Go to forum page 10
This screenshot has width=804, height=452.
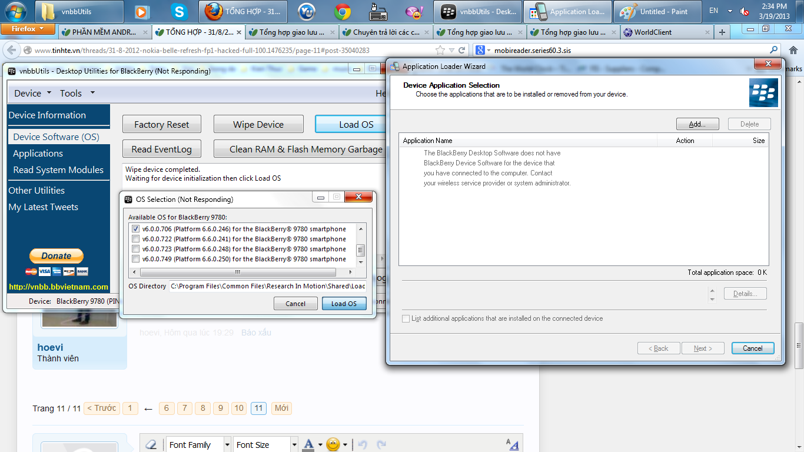coord(239,408)
